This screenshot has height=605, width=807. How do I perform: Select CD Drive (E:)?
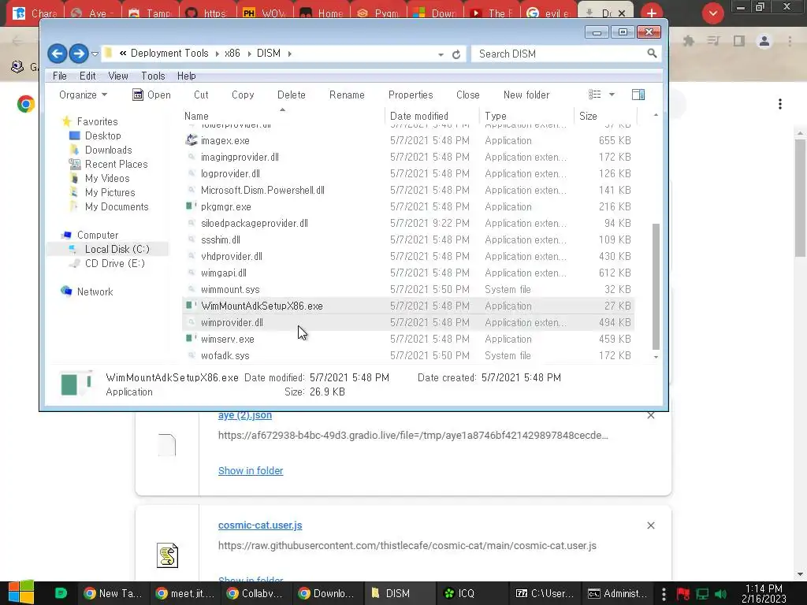point(115,263)
